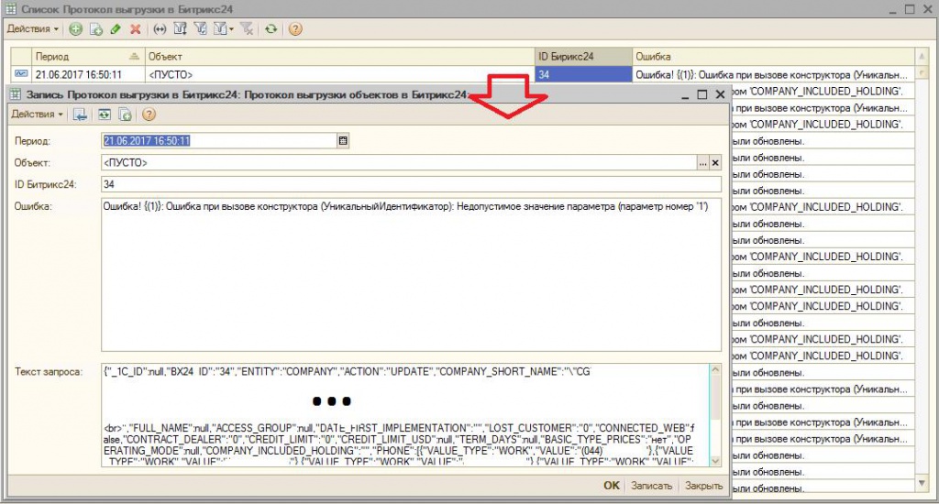Image resolution: width=939 pixels, height=504 pixels.
Task: Click the Reread icon in record toolbar
Action: [x=105, y=115]
